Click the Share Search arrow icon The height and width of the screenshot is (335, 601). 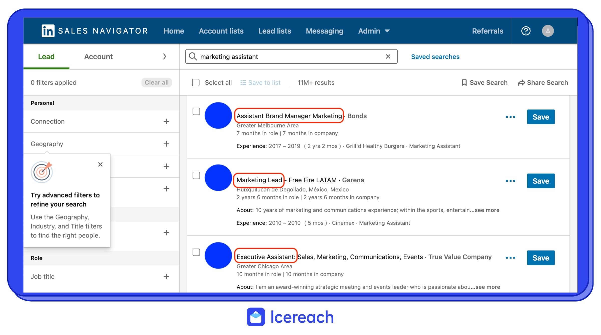[x=521, y=83]
